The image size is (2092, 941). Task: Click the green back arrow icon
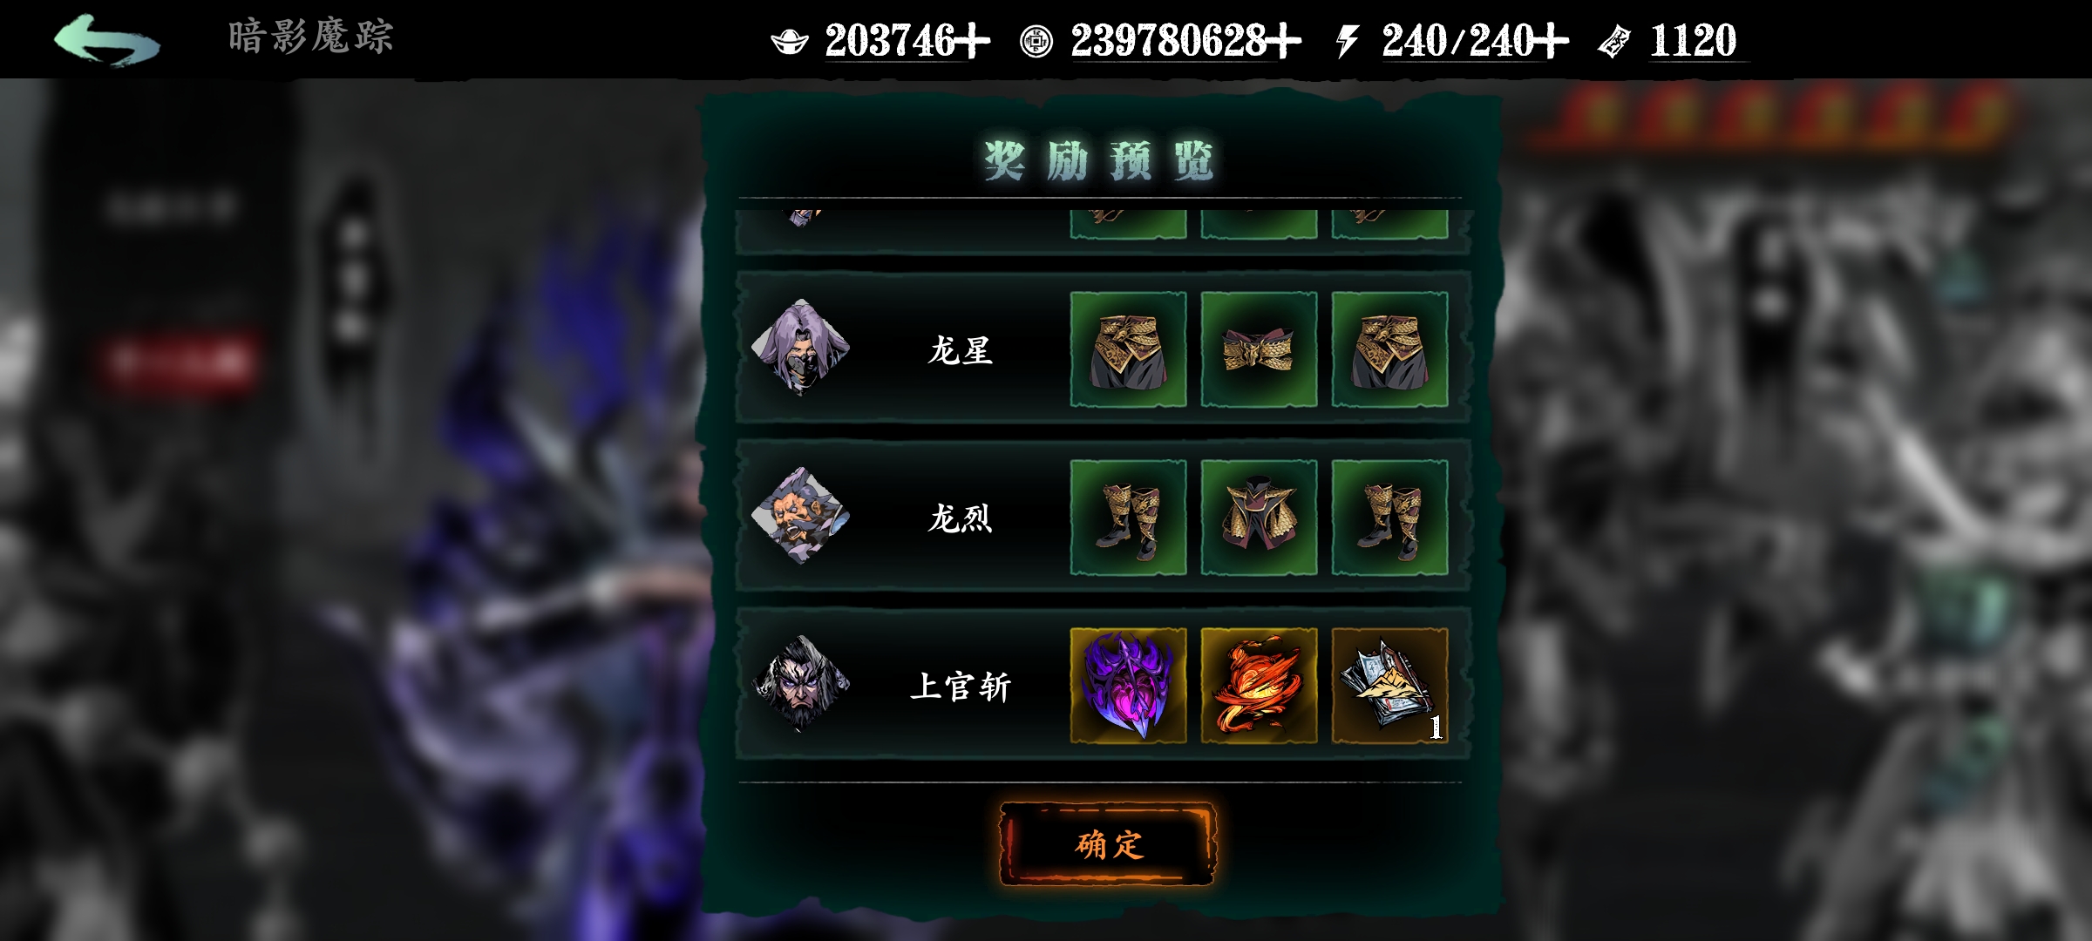point(106,40)
